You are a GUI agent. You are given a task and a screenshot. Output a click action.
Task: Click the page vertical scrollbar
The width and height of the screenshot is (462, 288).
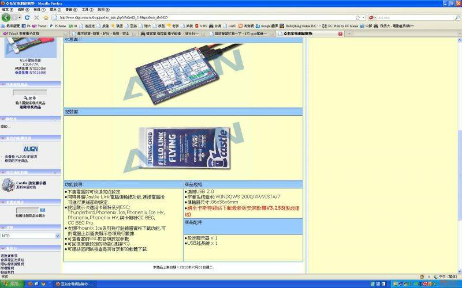pos(460,156)
